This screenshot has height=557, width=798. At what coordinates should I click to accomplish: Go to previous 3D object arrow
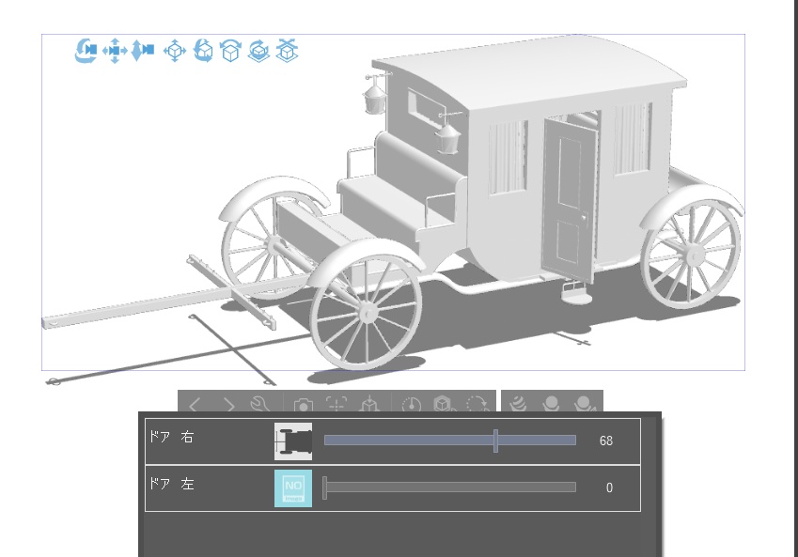[195, 405]
